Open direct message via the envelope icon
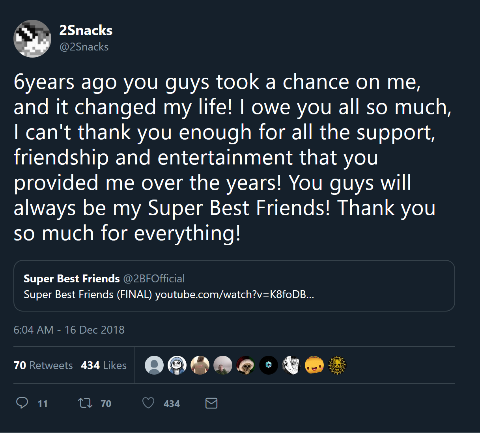This screenshot has height=433, width=480. (211, 403)
